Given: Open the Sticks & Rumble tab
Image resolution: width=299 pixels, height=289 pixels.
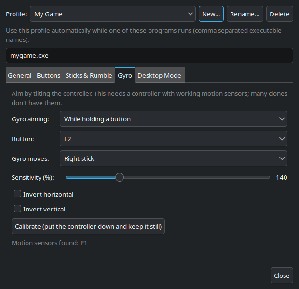Looking at the screenshot, I should [x=89, y=75].
